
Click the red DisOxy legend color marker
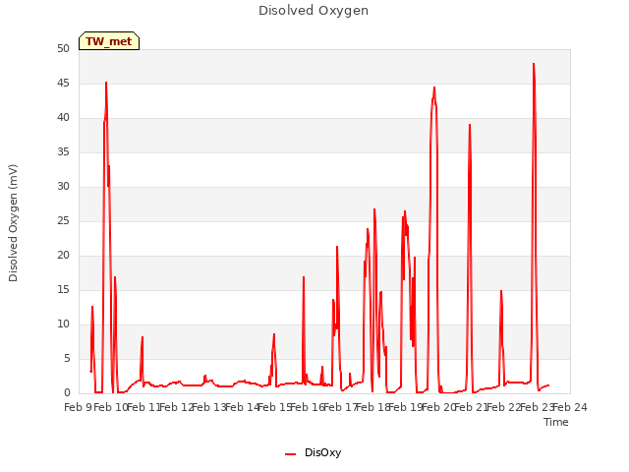point(291,454)
